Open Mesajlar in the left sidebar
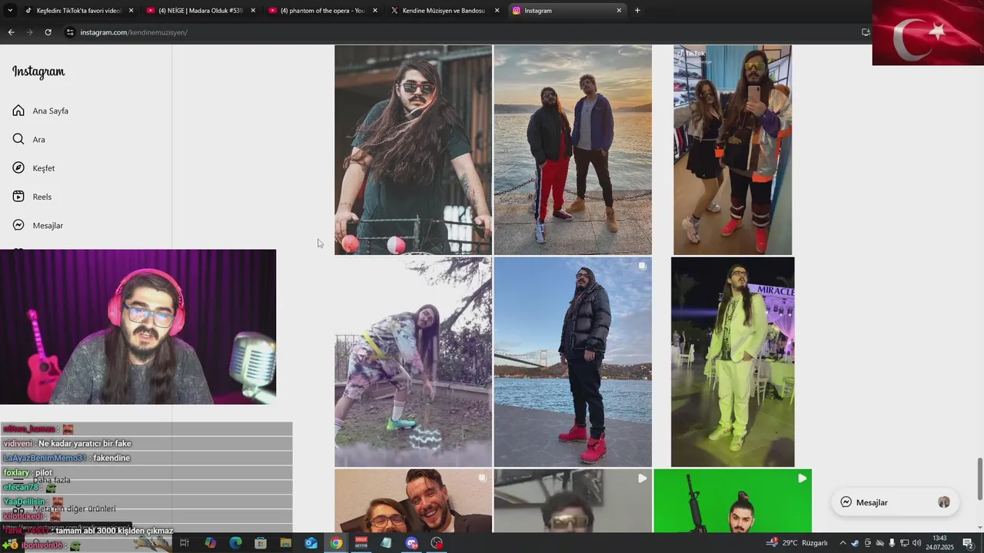Image resolution: width=984 pixels, height=553 pixels. (x=37, y=225)
